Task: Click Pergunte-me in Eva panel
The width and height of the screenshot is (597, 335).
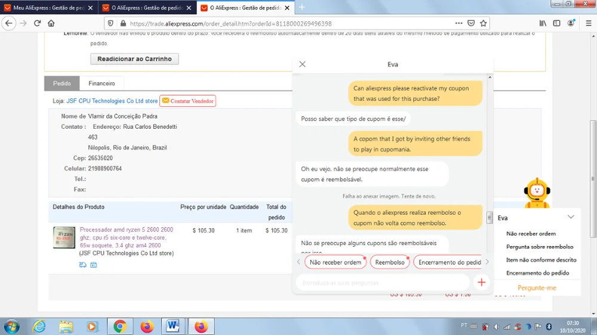Action: (x=537, y=287)
